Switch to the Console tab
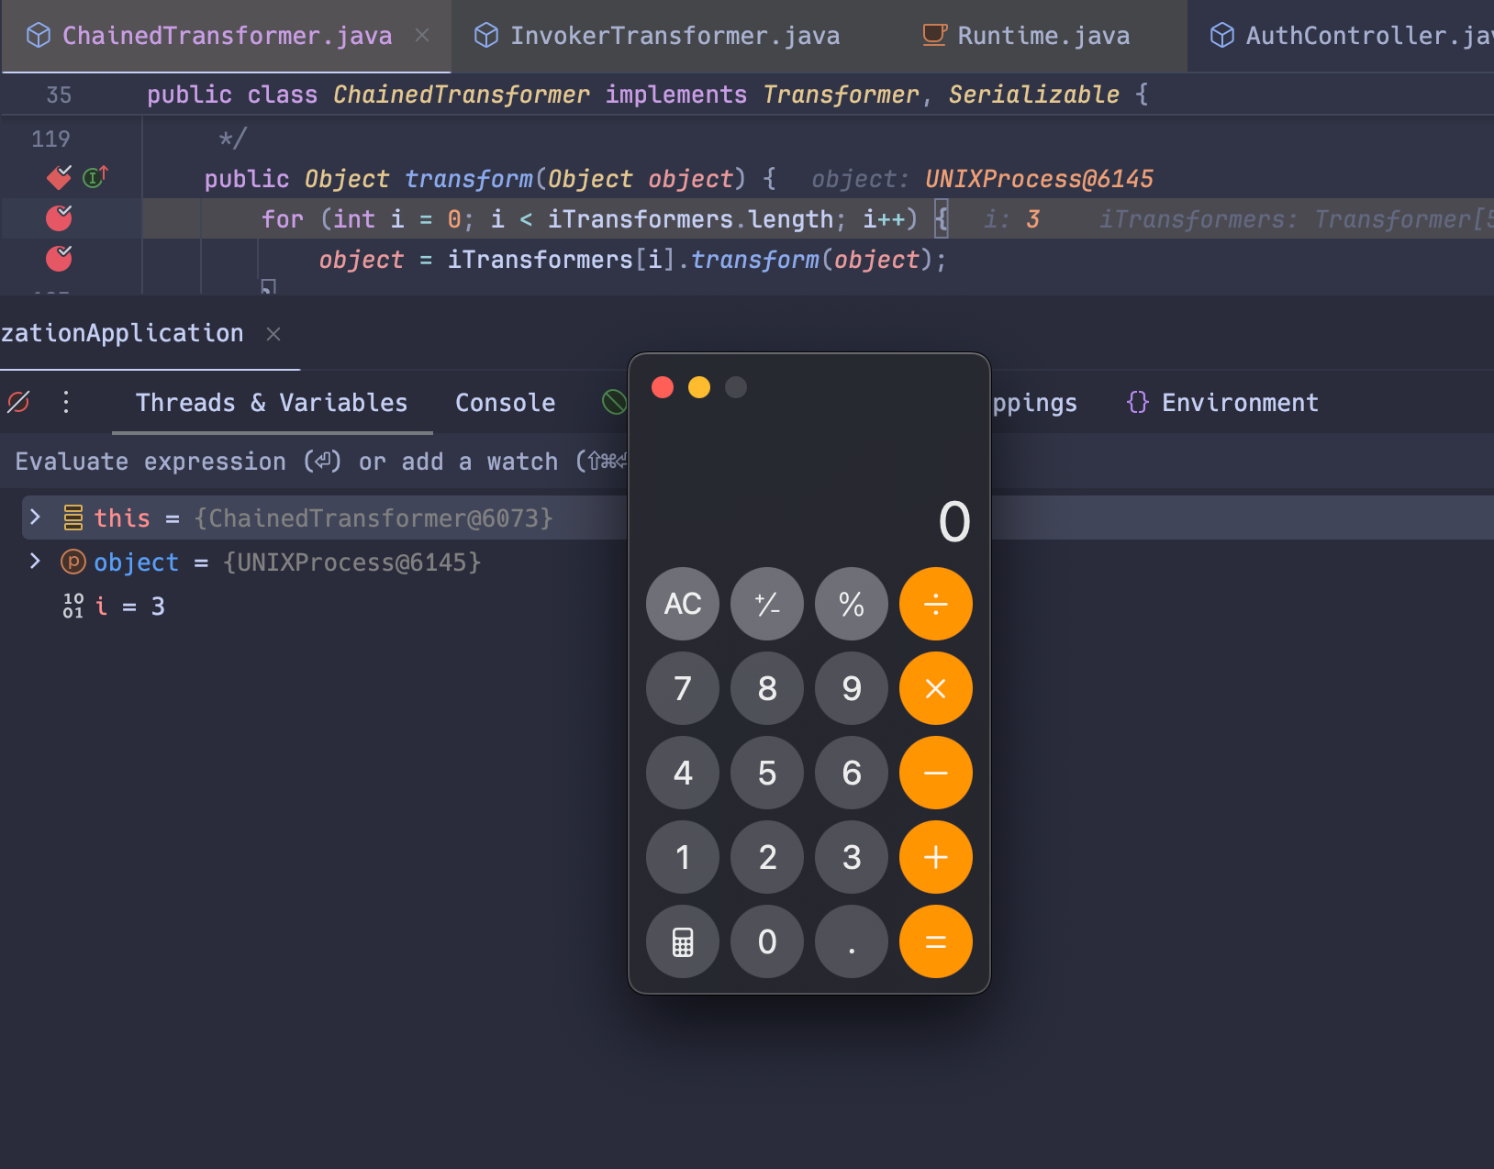The height and width of the screenshot is (1169, 1494). [505, 402]
